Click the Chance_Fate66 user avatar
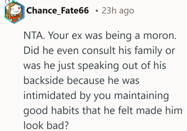This screenshot has height=131, width=187. click(13, 12)
